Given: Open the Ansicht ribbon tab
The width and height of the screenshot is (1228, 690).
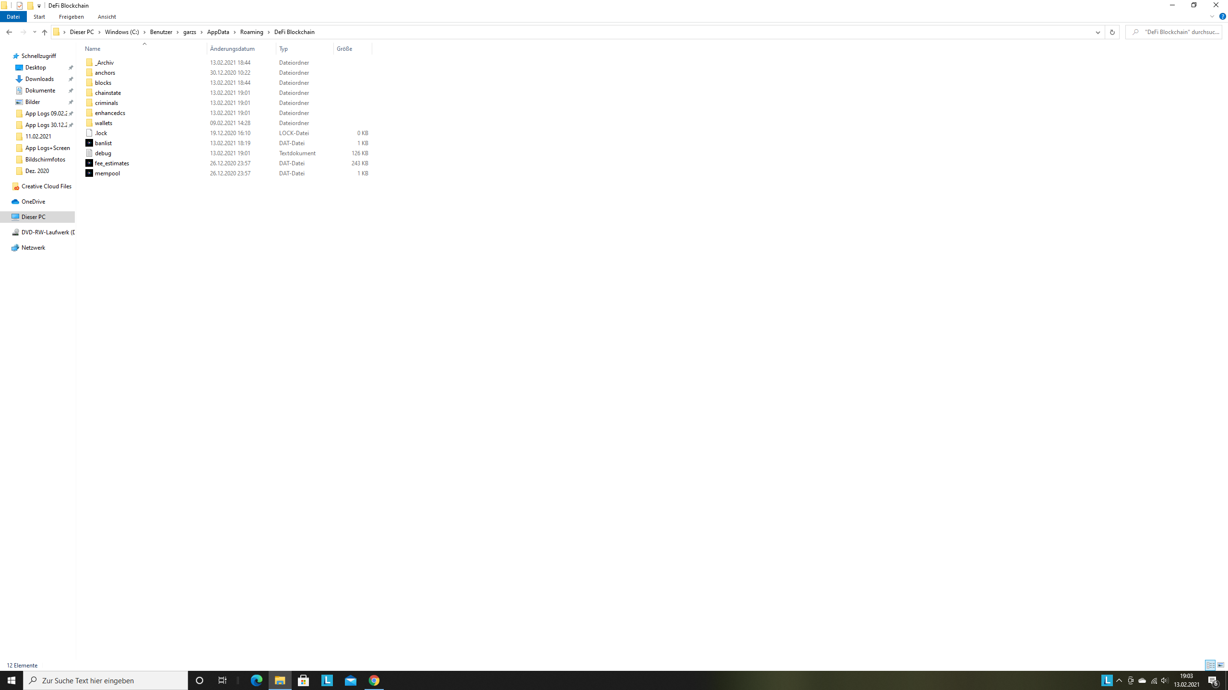Looking at the screenshot, I should [106, 17].
